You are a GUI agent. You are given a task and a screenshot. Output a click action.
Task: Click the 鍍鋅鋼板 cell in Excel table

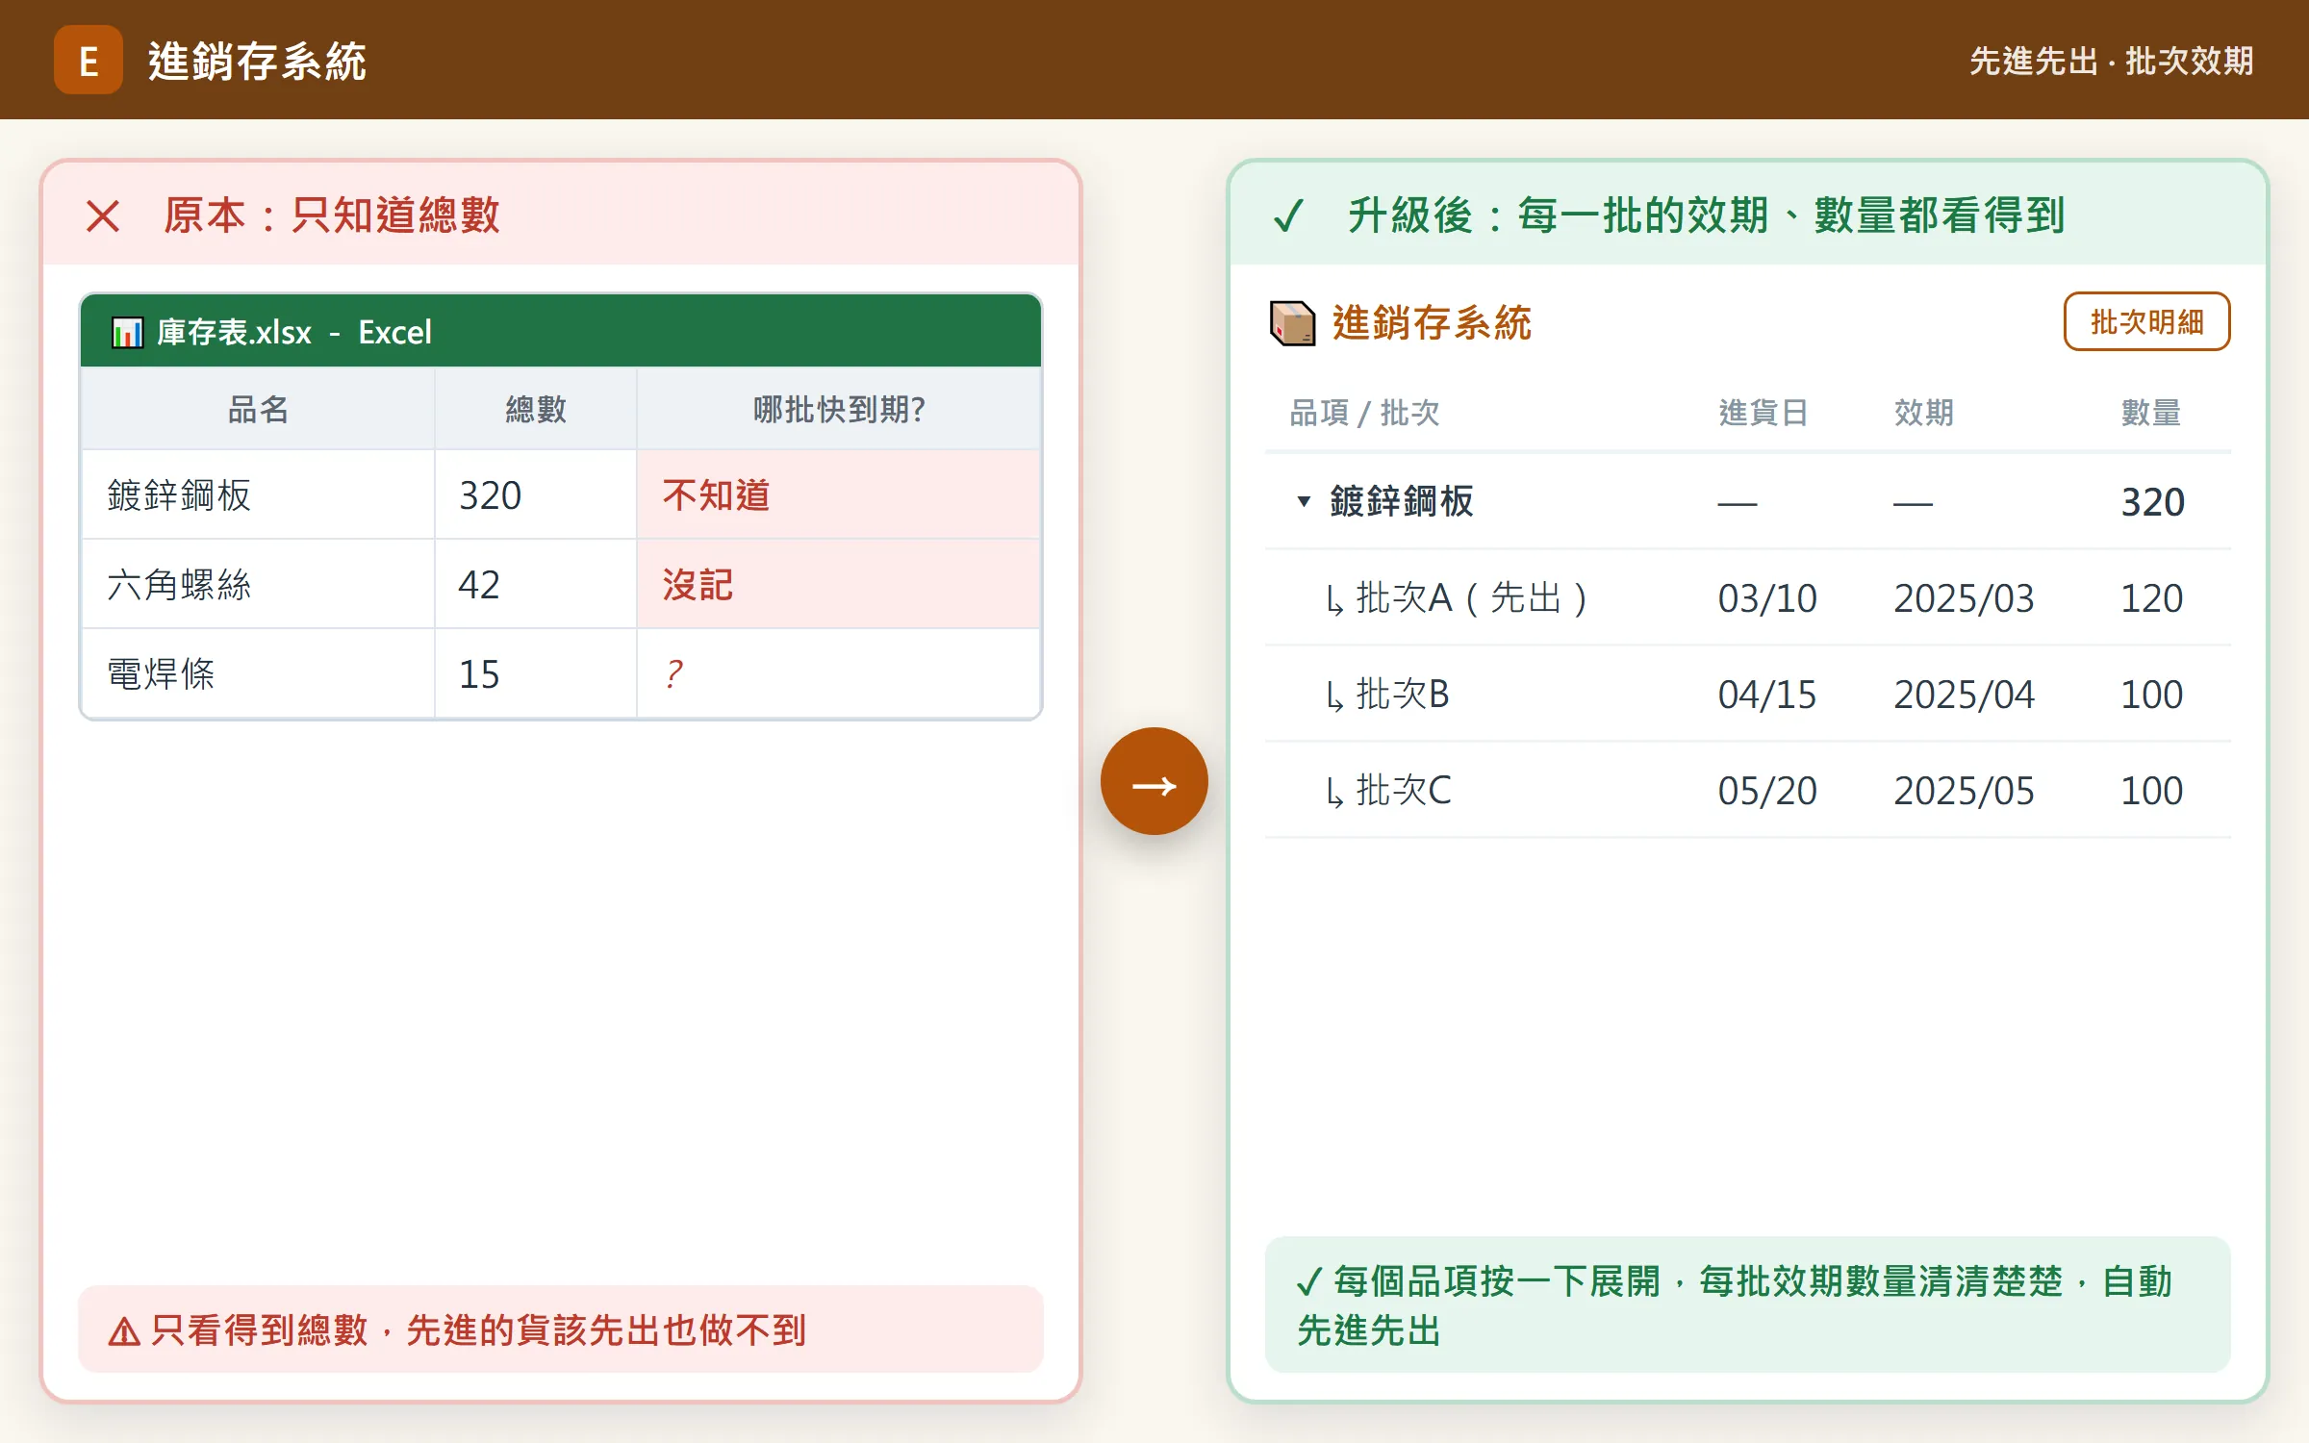[258, 495]
